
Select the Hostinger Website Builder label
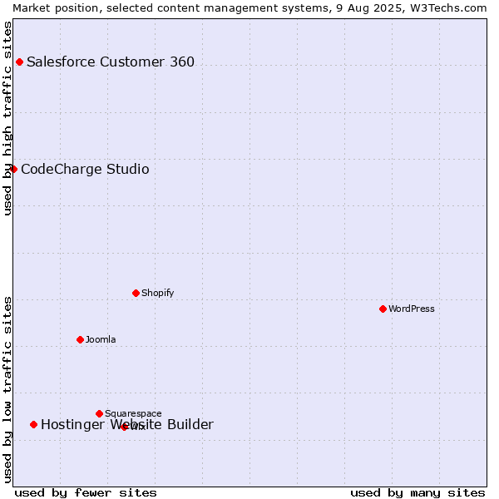(x=127, y=424)
